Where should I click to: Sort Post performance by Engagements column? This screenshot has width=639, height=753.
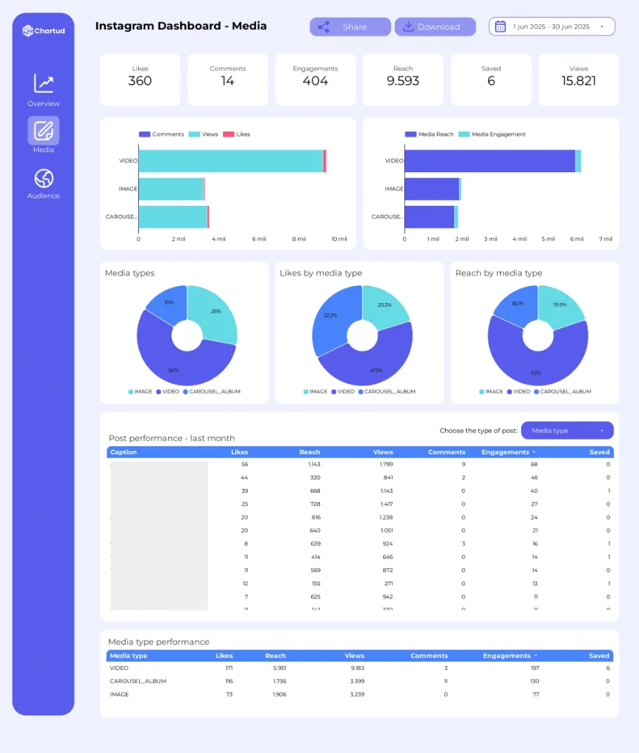pyautogui.click(x=507, y=452)
